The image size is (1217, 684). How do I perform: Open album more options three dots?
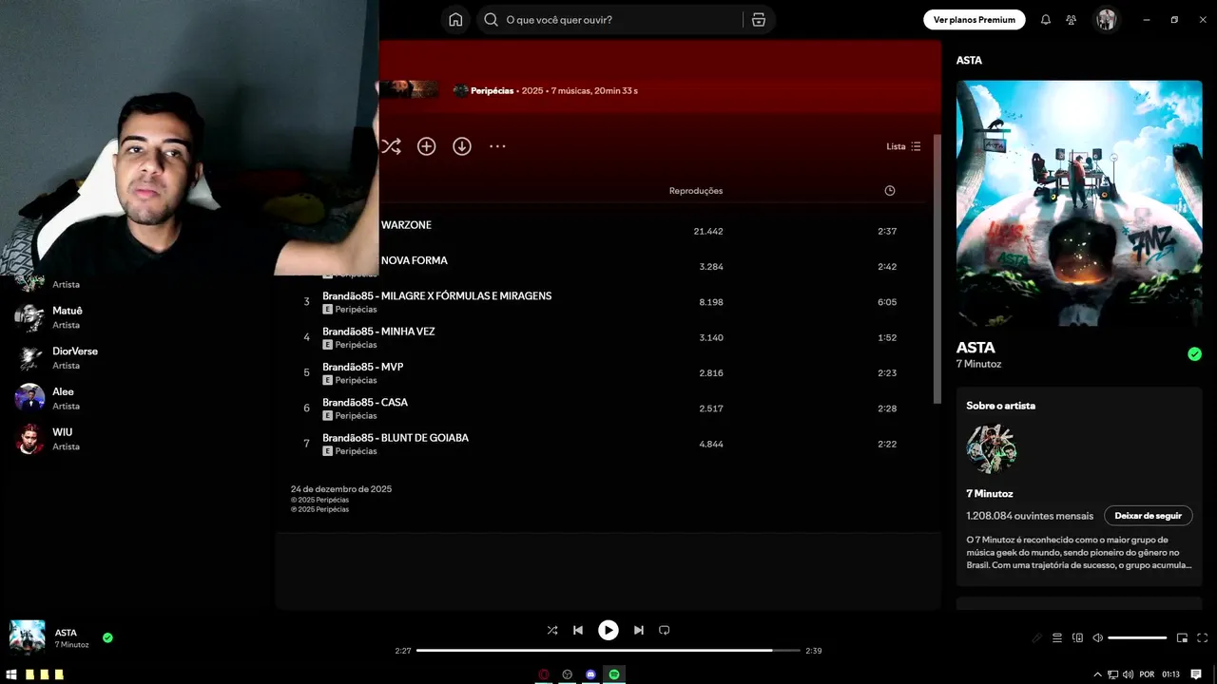(497, 146)
